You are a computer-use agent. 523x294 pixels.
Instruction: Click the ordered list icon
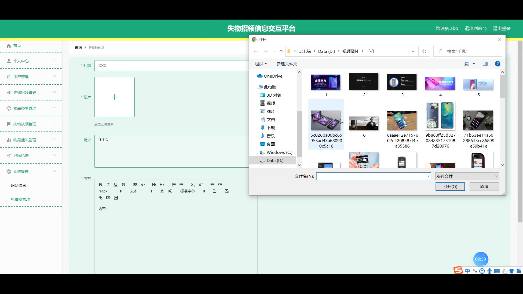pos(174,185)
